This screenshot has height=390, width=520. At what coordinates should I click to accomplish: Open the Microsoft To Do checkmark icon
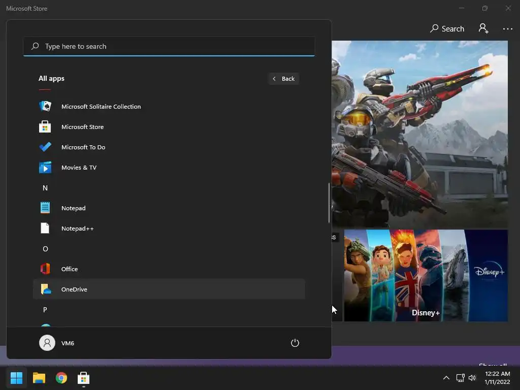(x=45, y=147)
